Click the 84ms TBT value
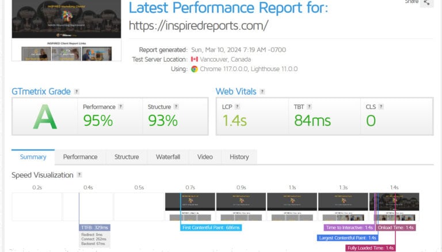This screenshot has width=442, height=252. [x=313, y=121]
